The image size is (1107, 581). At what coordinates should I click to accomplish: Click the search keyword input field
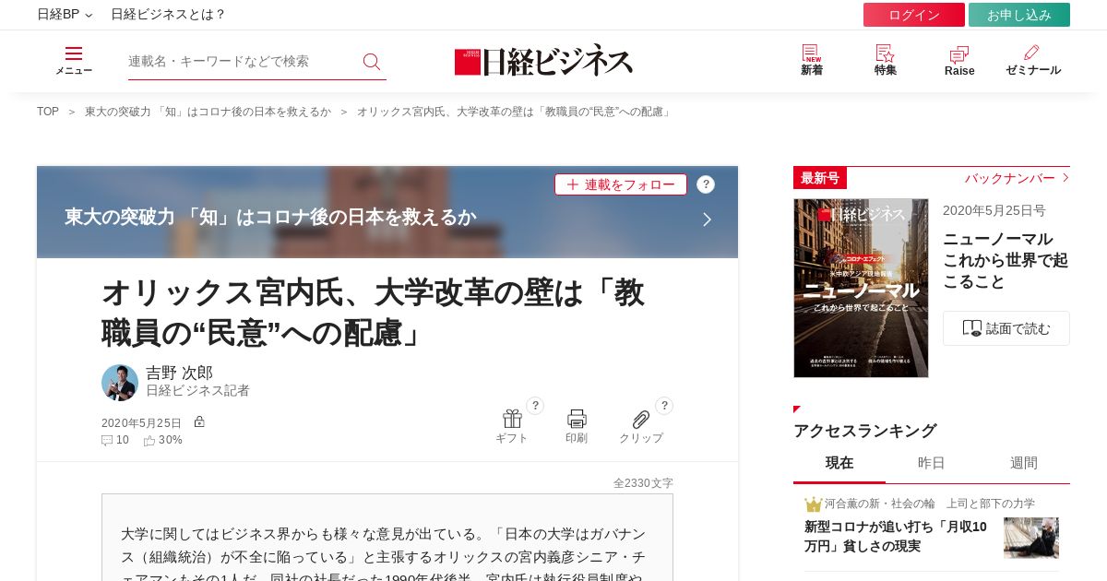pyautogui.click(x=242, y=61)
